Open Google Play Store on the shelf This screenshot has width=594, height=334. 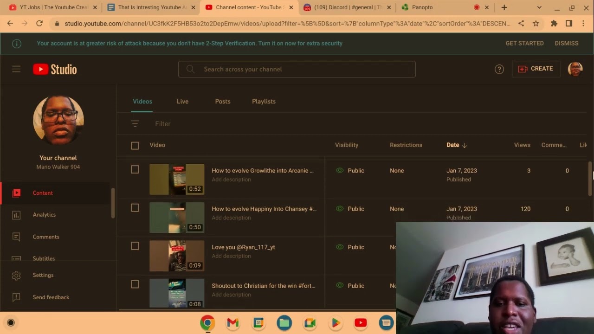pyautogui.click(x=336, y=323)
